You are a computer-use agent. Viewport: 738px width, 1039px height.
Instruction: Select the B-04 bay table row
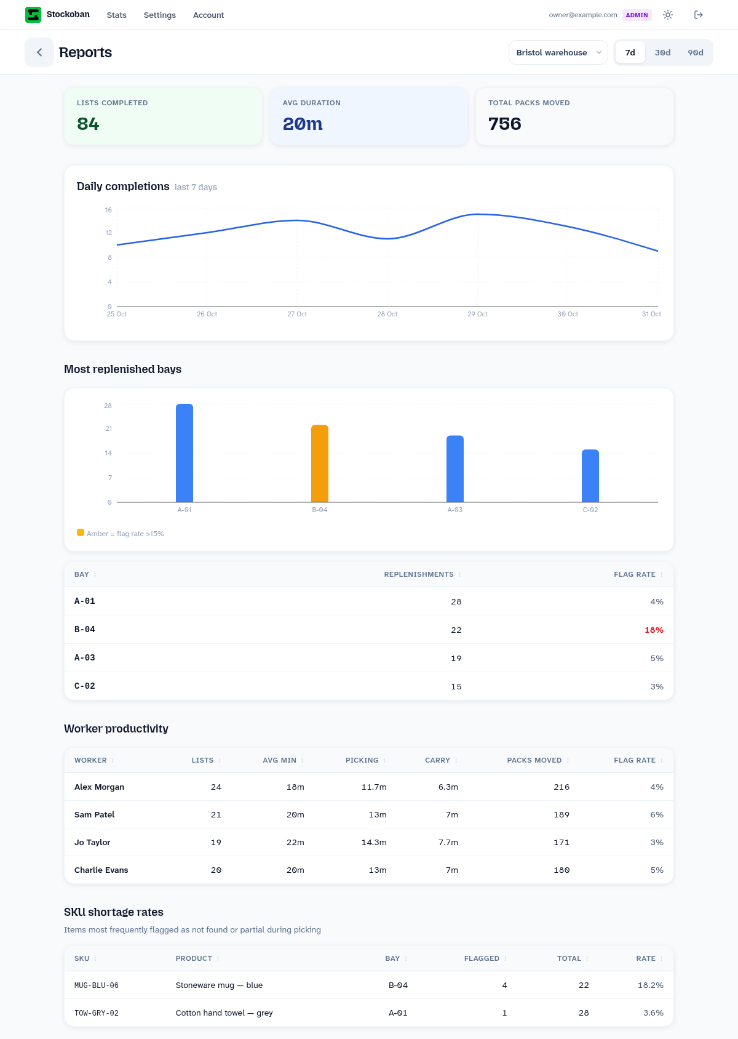click(369, 630)
